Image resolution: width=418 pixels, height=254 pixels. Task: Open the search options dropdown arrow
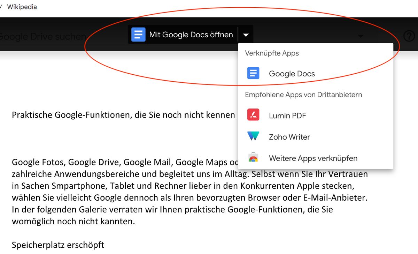point(361,36)
